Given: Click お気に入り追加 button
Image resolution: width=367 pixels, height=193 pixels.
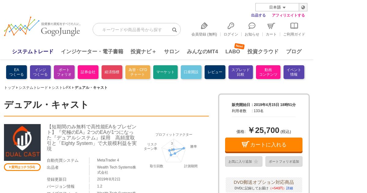Looking at the screenshot, I should [x=244, y=161].
